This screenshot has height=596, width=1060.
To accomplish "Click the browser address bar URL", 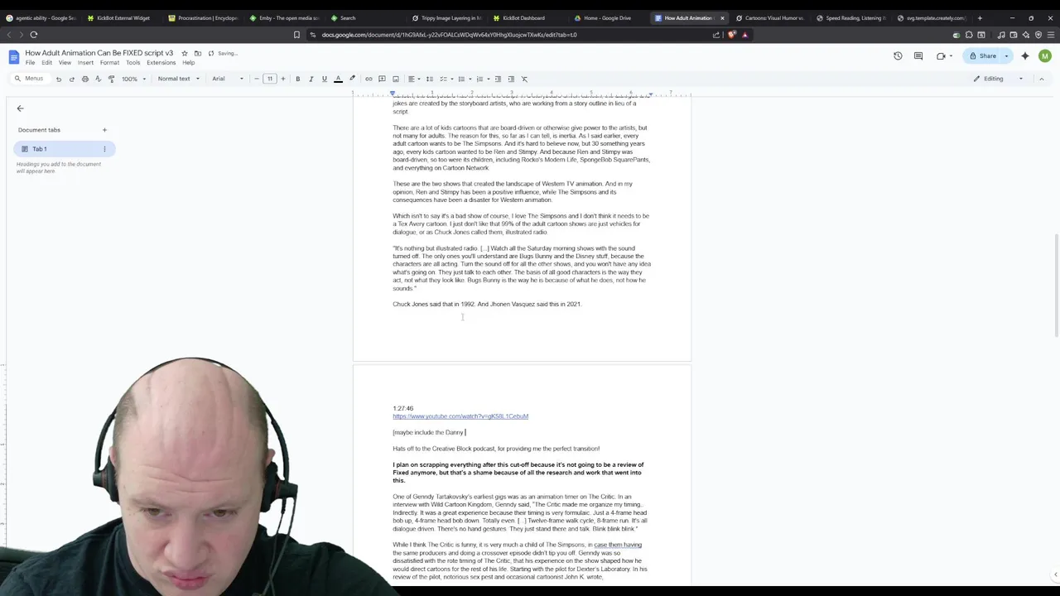I will click(450, 35).
